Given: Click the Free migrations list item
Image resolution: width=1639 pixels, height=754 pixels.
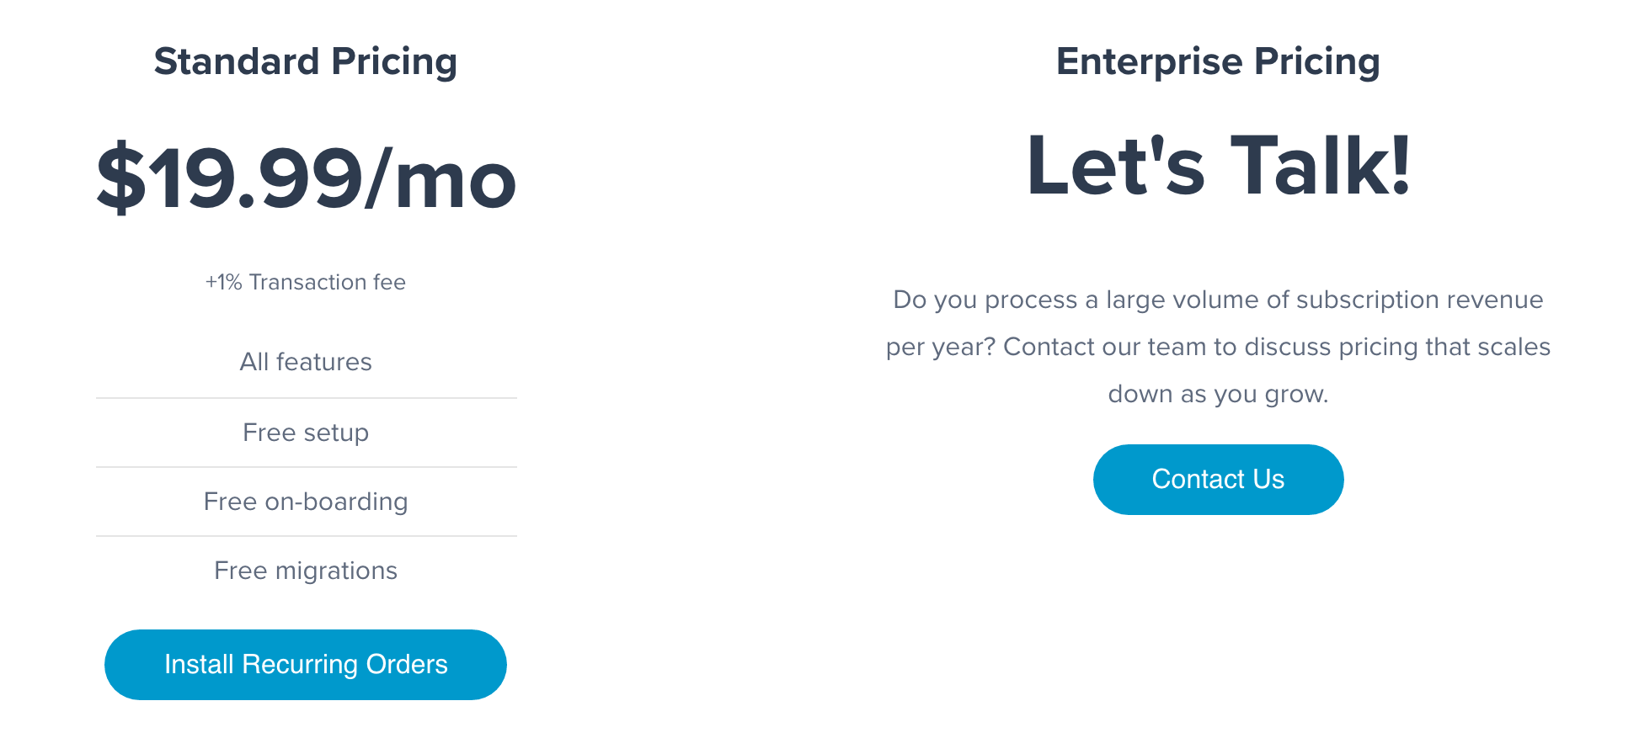Looking at the screenshot, I should pos(306,571).
